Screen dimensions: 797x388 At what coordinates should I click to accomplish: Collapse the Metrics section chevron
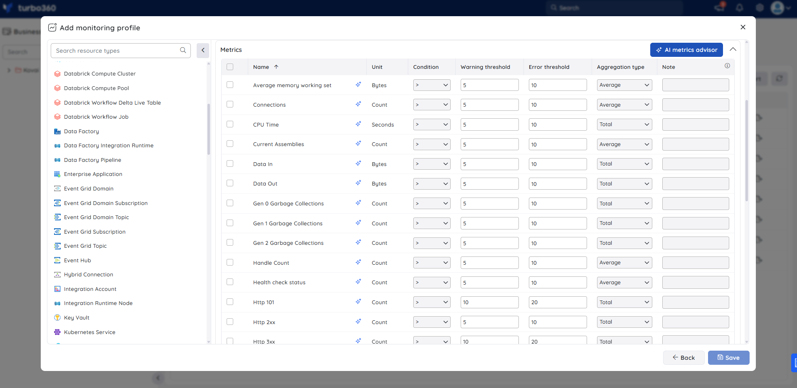click(733, 49)
